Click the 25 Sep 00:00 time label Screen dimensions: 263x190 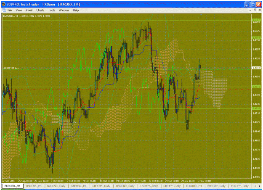pos(25,181)
